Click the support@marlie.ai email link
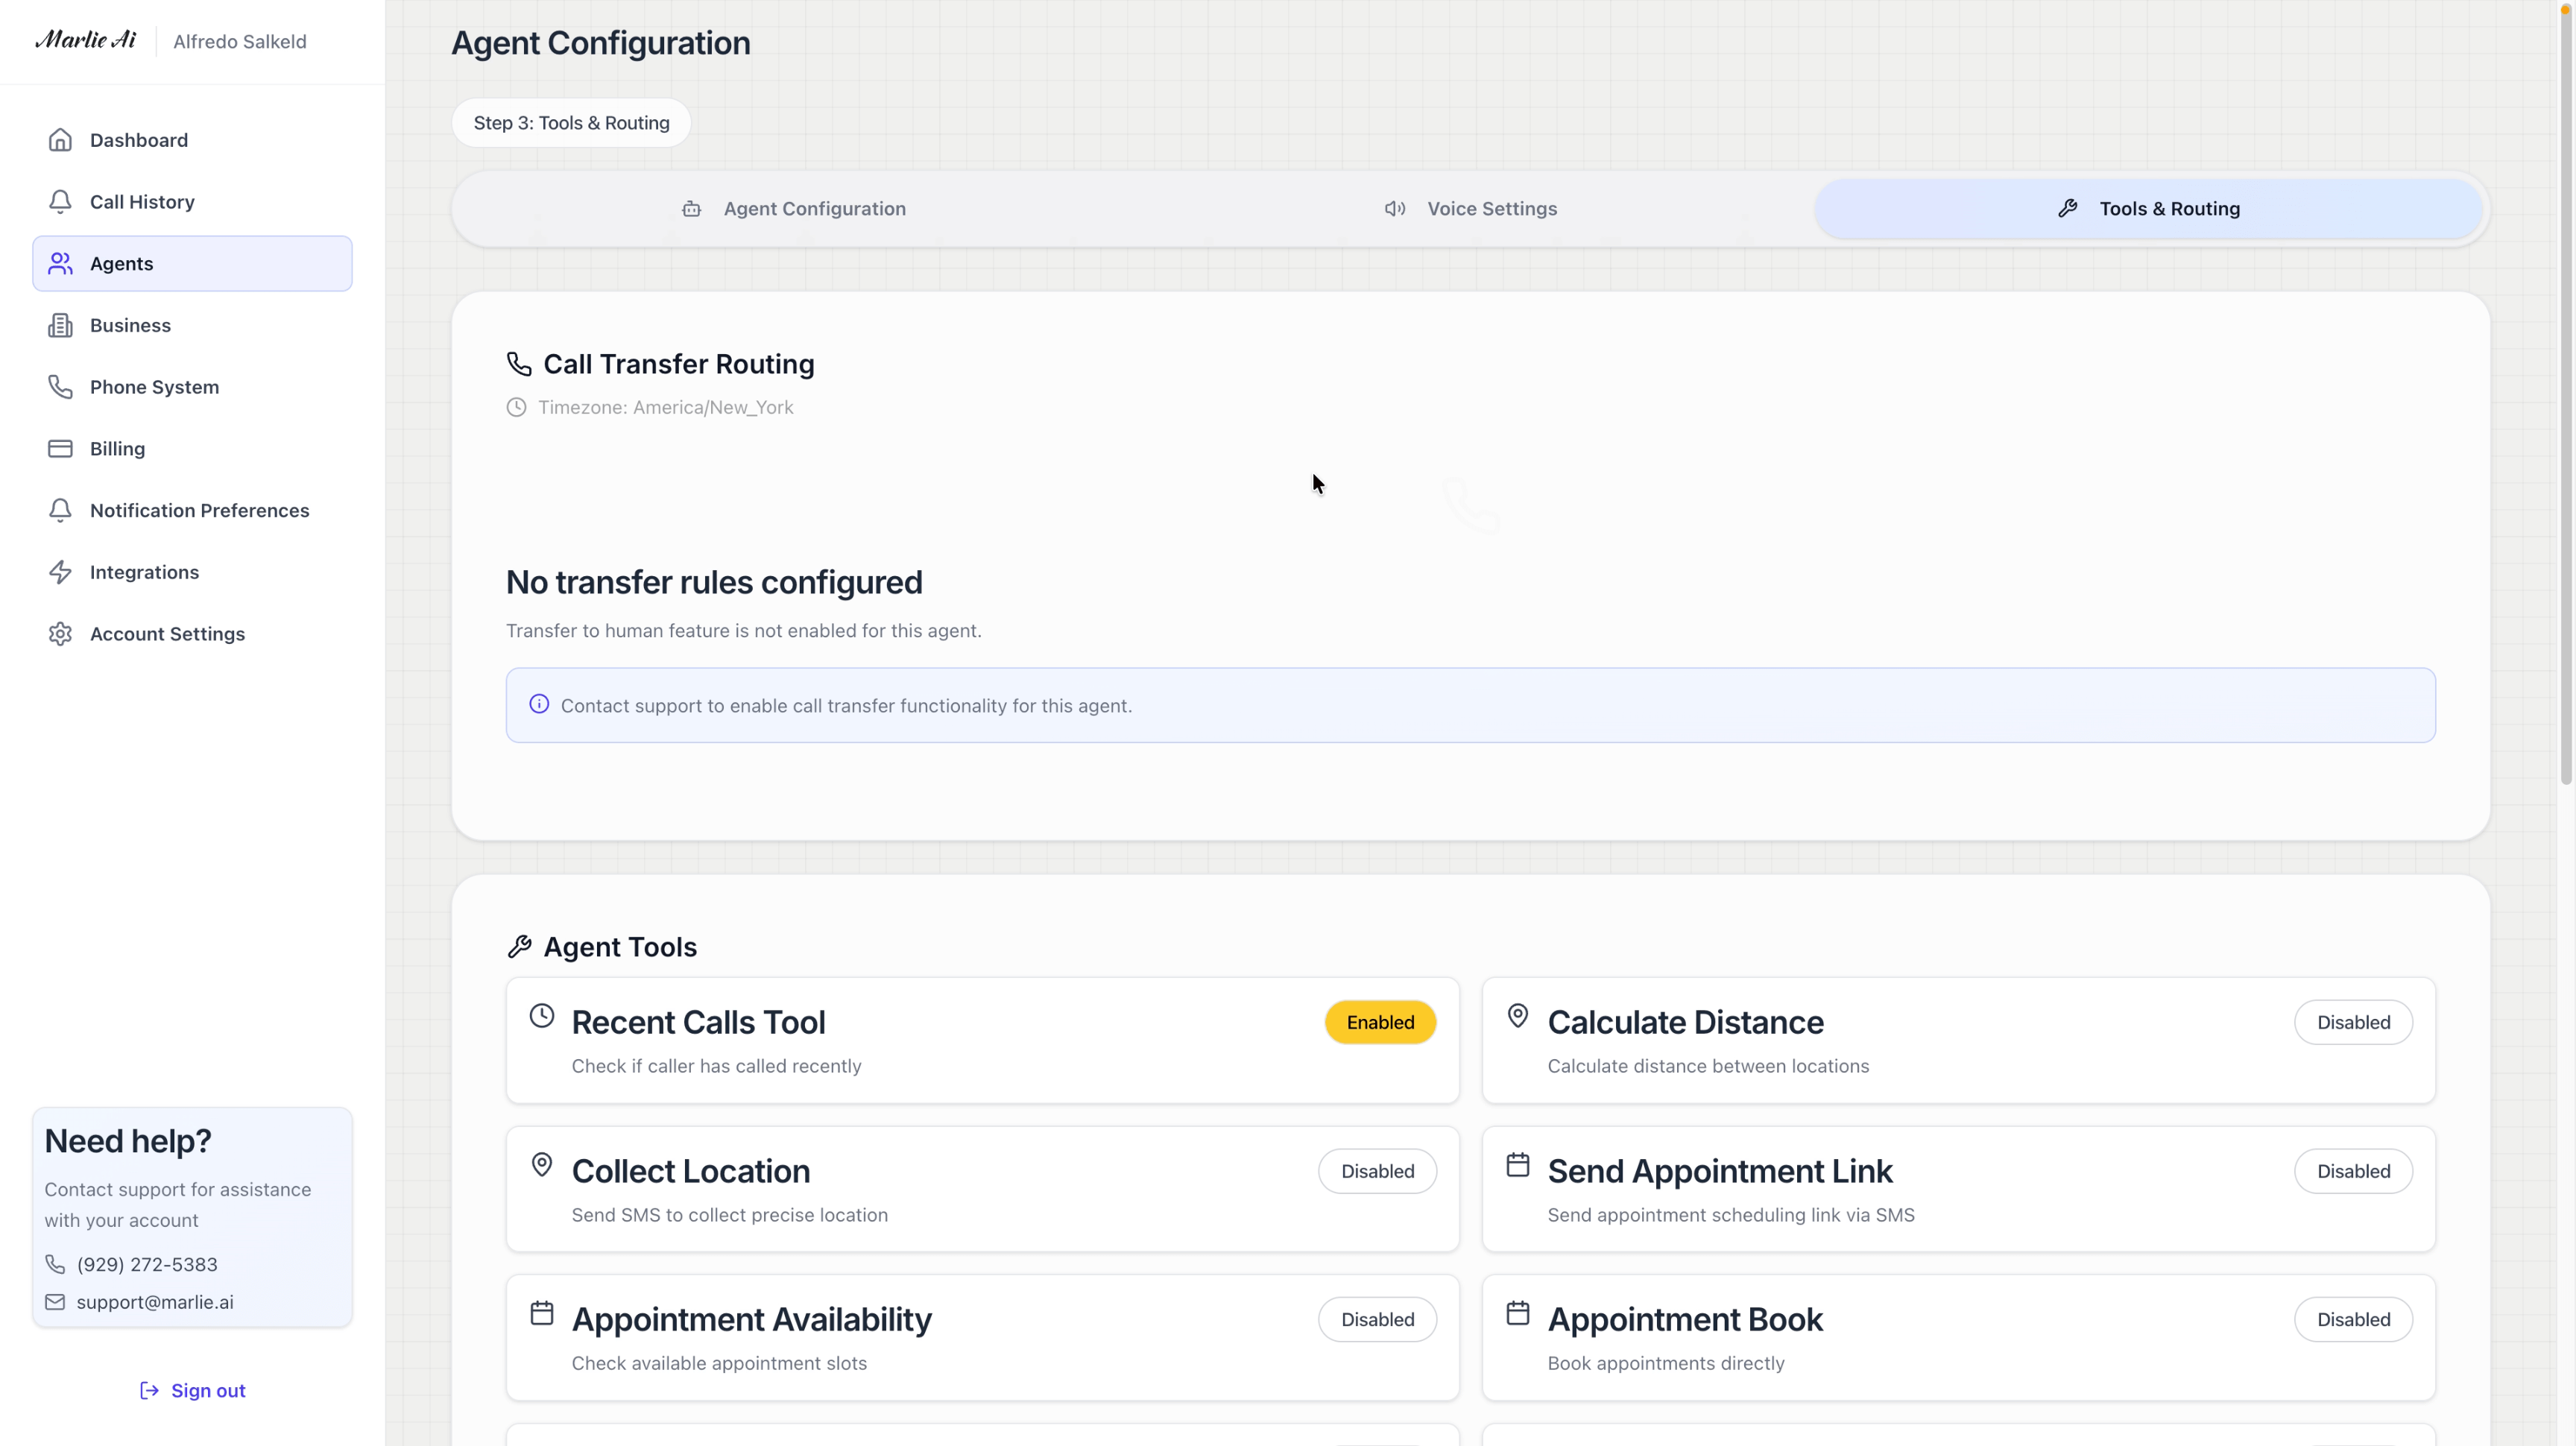Screen dimensions: 2576x1446 point(155,1302)
